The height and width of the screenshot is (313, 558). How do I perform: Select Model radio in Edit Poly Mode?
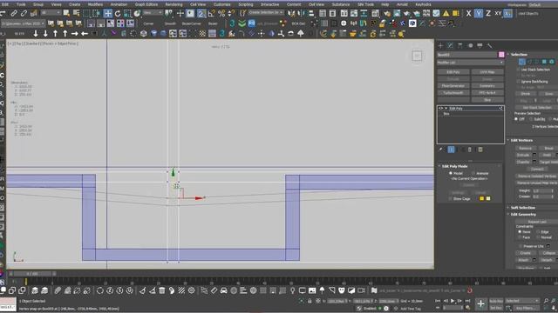[x=451, y=173]
